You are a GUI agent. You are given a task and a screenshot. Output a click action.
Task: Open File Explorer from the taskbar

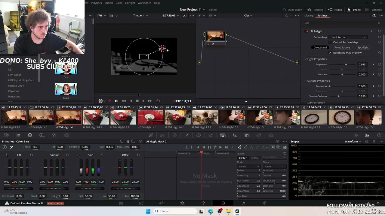coord(229,211)
